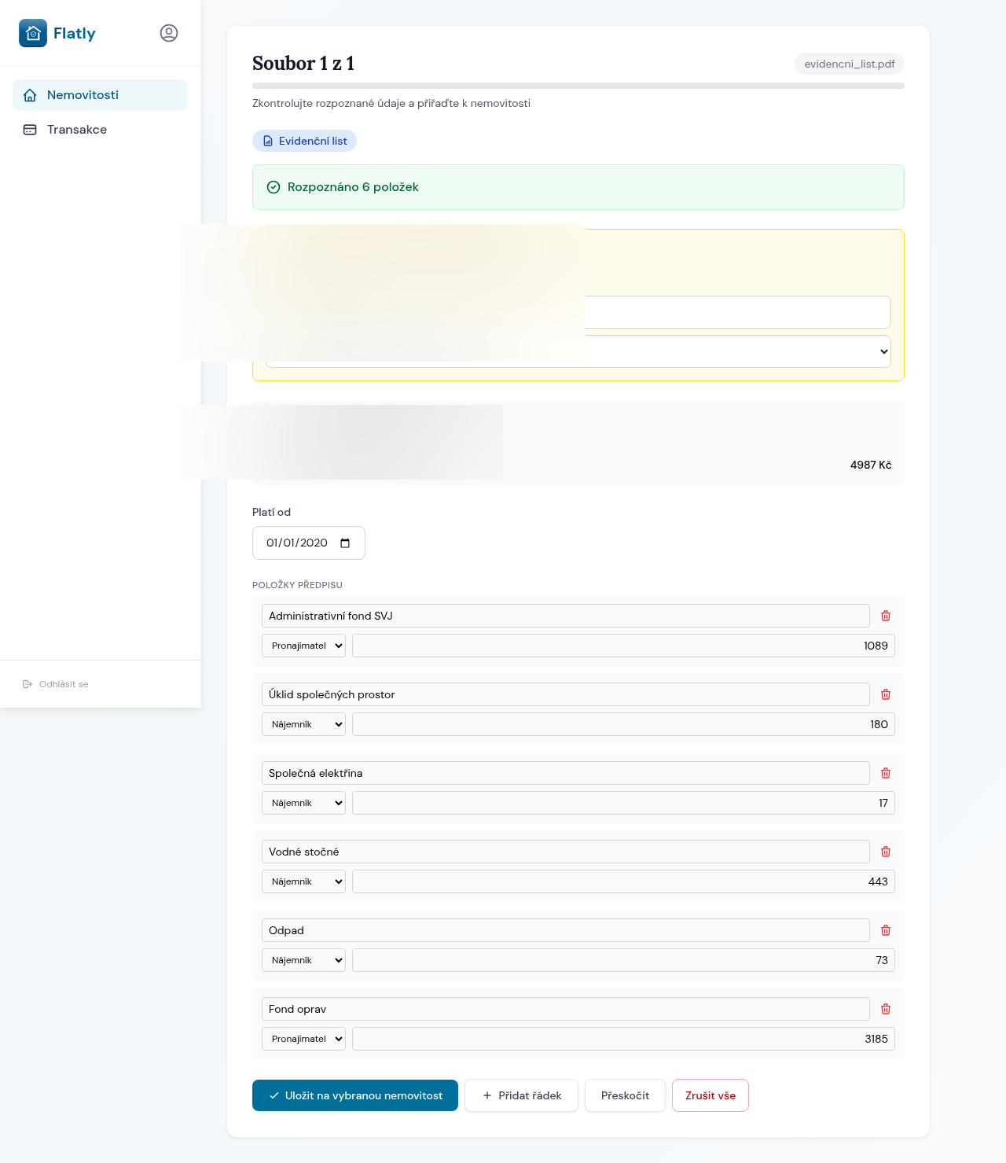
Task: Cancel everything with Zrušit vše
Action: click(710, 1095)
